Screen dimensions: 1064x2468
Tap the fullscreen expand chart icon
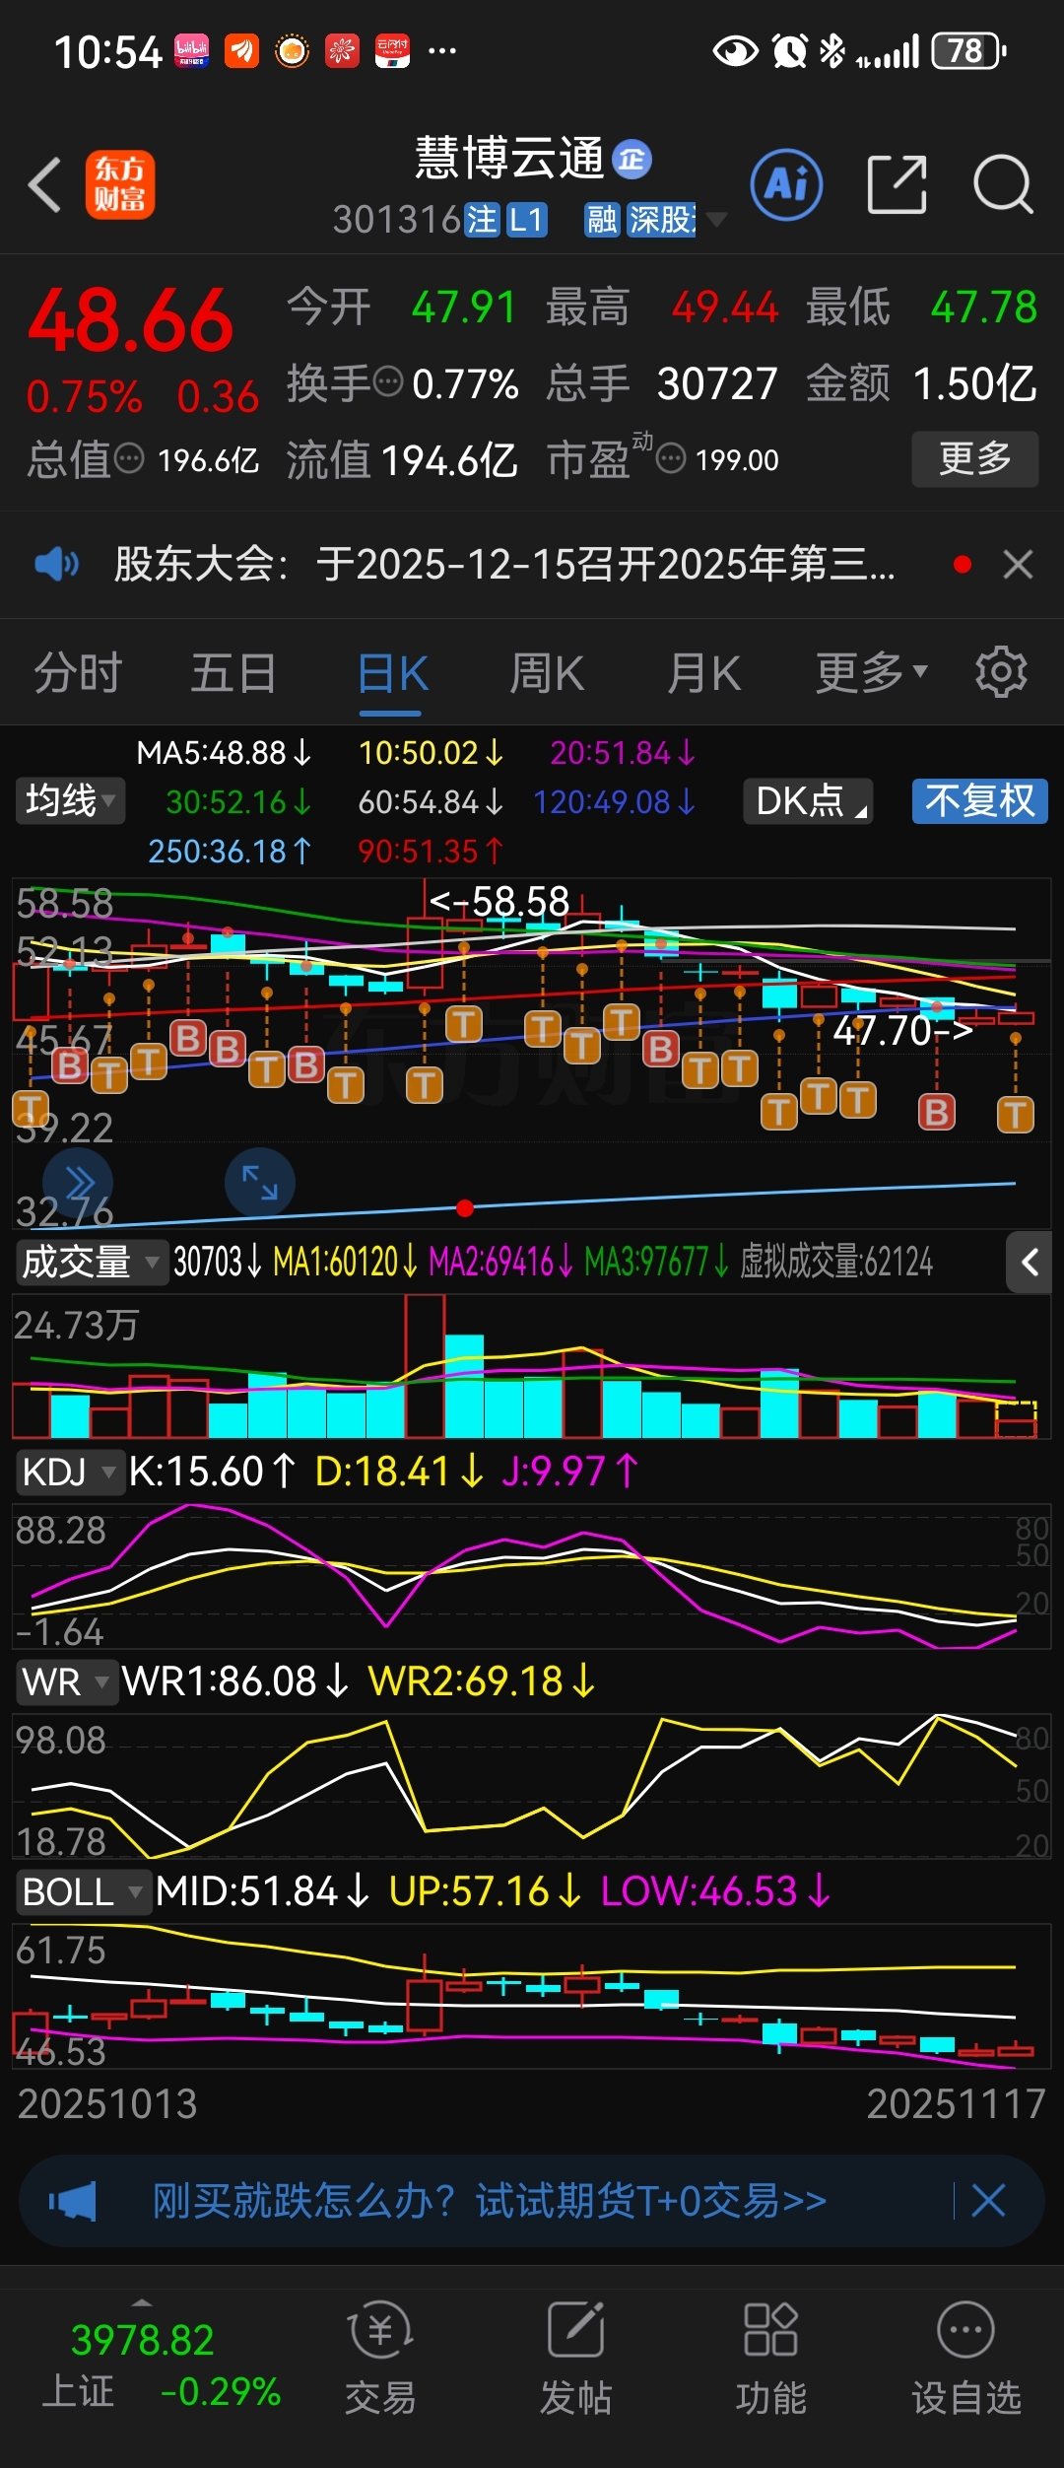coord(260,1183)
